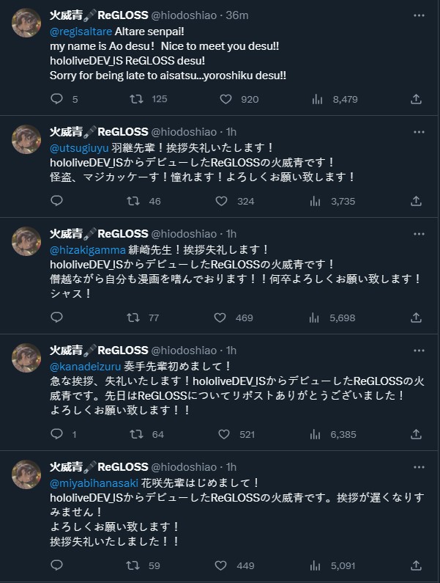
Task: View analytics of tweet with 3,735 views
Action: coord(318,201)
